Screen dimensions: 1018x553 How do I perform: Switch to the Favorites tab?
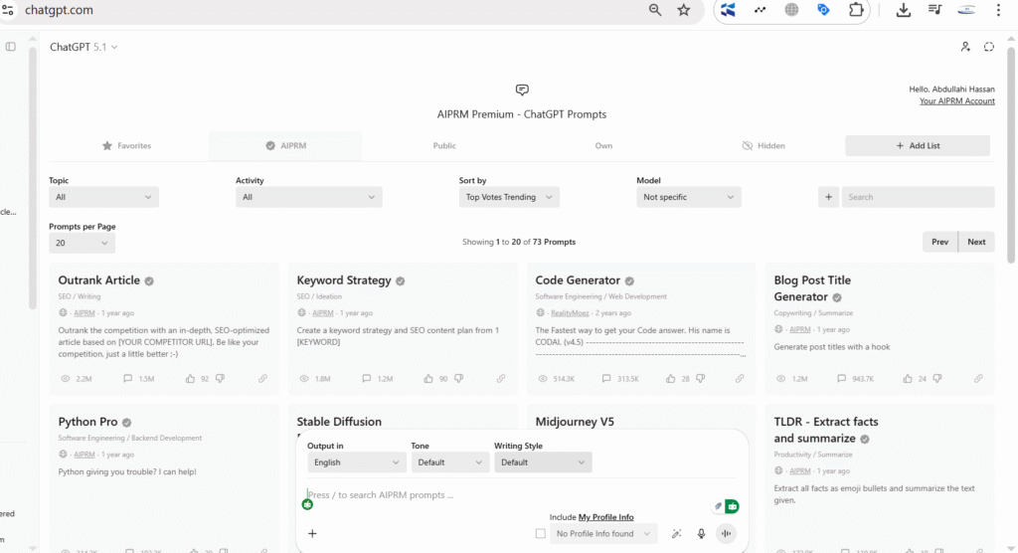tap(126, 145)
